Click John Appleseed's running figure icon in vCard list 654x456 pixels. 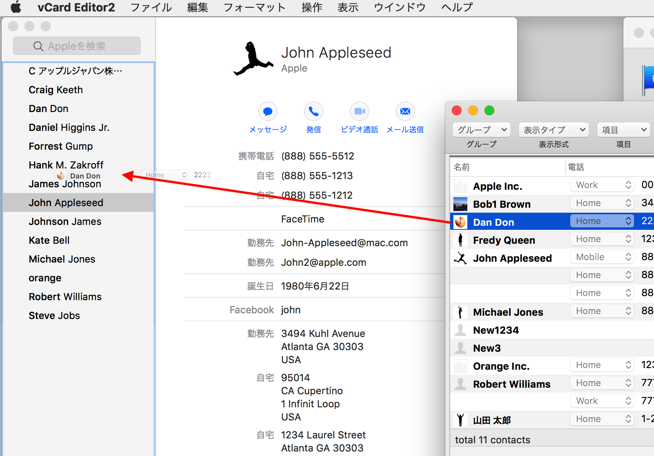click(460, 258)
